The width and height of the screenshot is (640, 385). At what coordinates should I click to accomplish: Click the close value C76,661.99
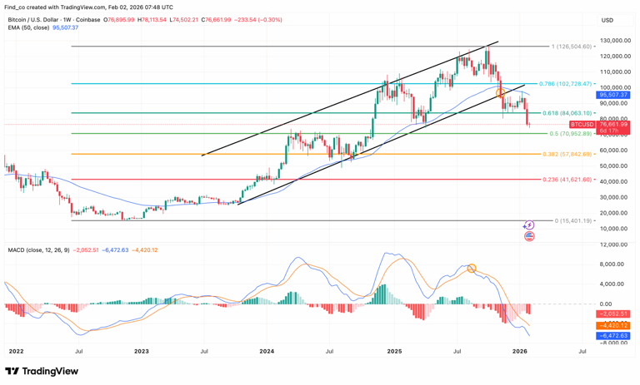(216, 20)
